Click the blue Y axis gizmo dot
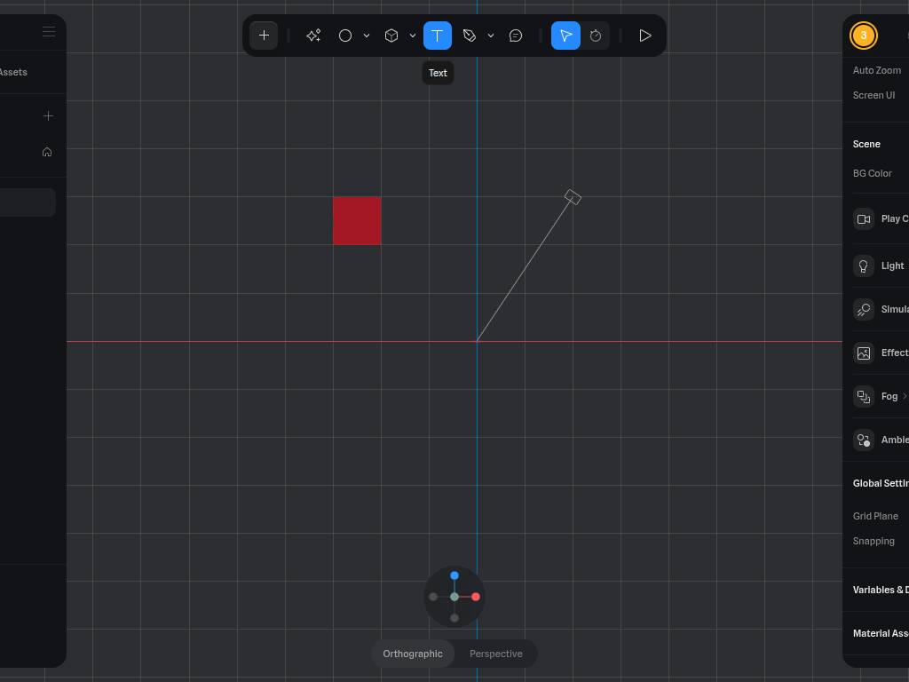The height and width of the screenshot is (682, 909). click(x=454, y=575)
